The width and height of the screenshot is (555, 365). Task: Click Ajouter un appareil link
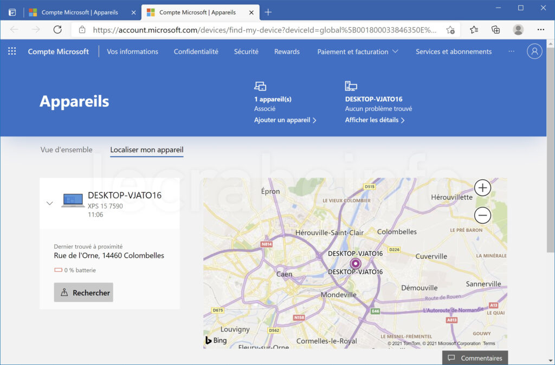coord(285,120)
